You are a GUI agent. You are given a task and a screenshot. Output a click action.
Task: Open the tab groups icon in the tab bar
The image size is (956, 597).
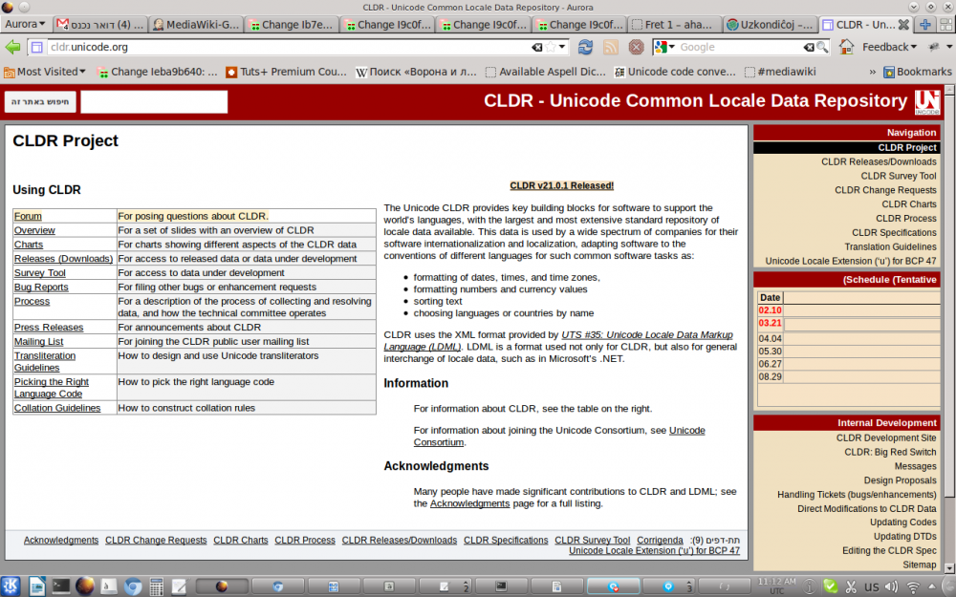pyautogui.click(x=946, y=25)
